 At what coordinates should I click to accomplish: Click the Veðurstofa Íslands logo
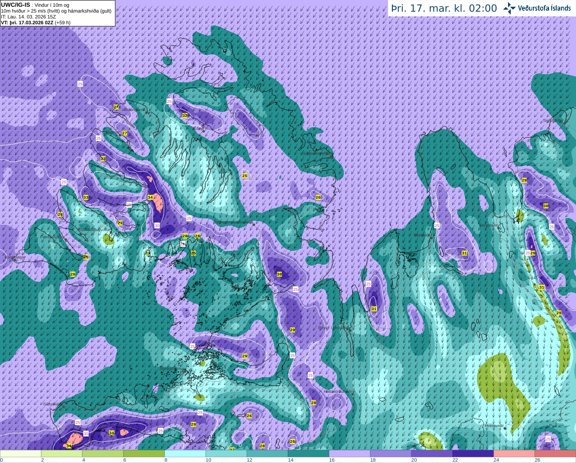click(538, 8)
